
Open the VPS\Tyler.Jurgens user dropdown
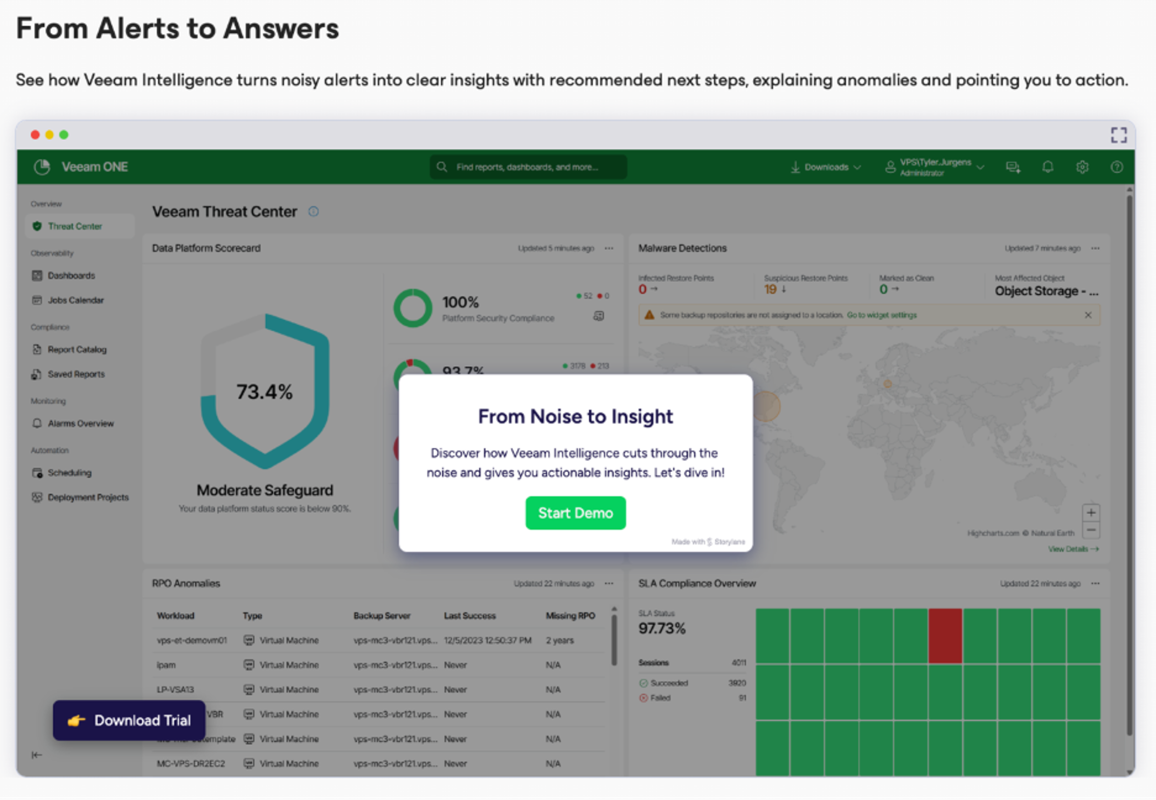pos(935,167)
